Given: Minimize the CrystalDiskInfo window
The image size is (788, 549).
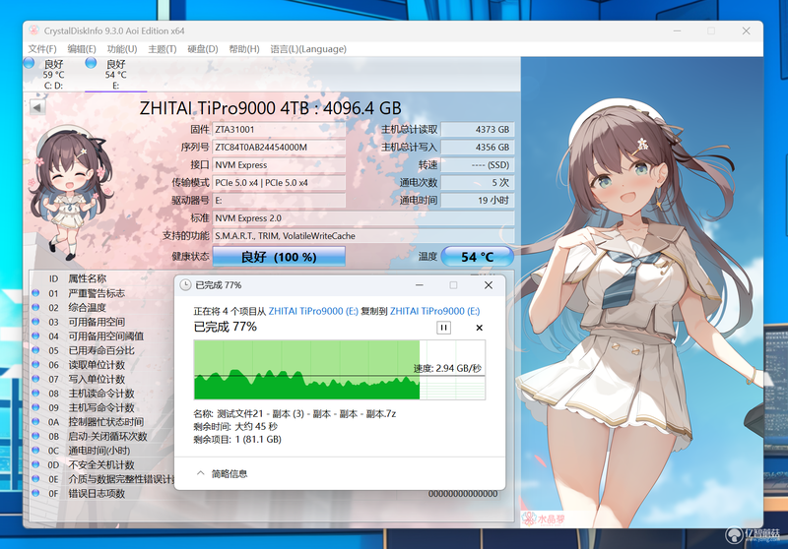Looking at the screenshot, I should click(678, 30).
